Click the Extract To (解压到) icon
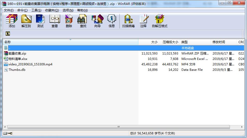The height and width of the screenshot is (138, 247). tap(26, 21)
